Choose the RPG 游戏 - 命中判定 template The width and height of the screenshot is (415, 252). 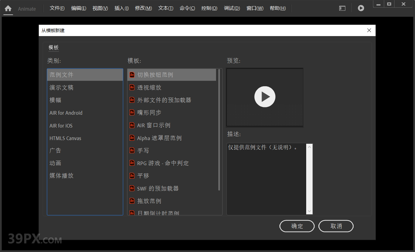pyautogui.click(x=172, y=163)
